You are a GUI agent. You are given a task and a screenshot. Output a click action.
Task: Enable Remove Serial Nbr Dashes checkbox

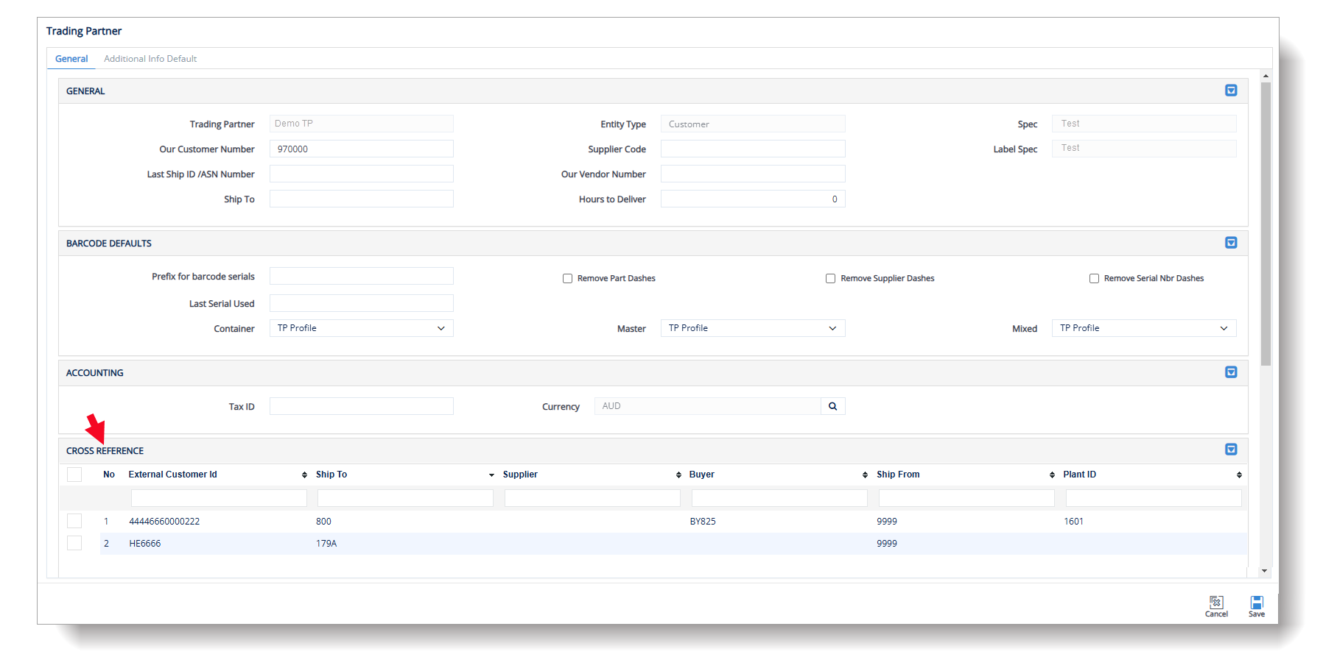click(x=1094, y=279)
